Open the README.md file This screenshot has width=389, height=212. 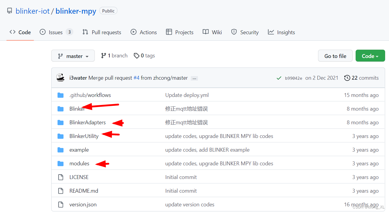click(84, 191)
